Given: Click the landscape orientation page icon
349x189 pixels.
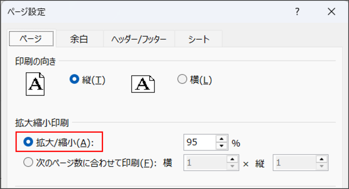Looking at the screenshot, I should (x=143, y=84).
